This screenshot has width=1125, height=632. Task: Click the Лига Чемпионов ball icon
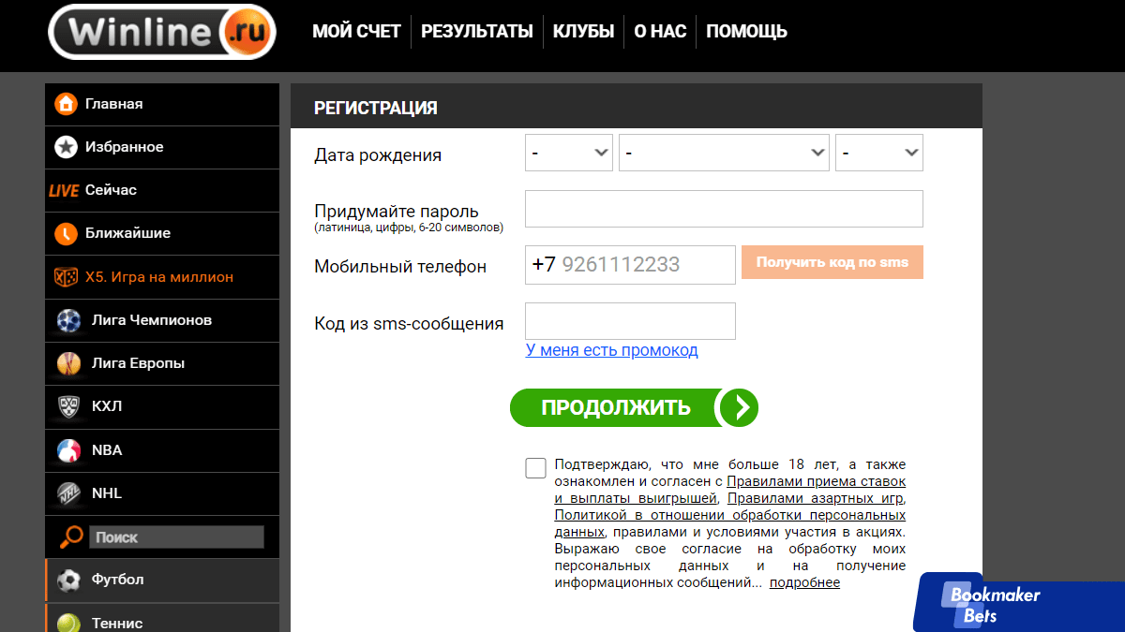tap(68, 320)
